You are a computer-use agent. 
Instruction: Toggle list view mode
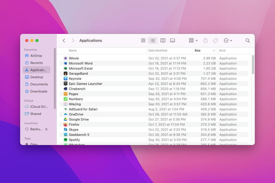tap(153, 40)
